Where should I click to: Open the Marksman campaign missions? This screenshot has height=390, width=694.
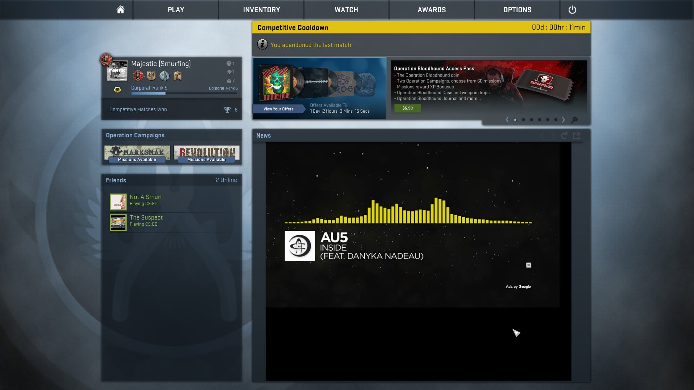tap(137, 154)
